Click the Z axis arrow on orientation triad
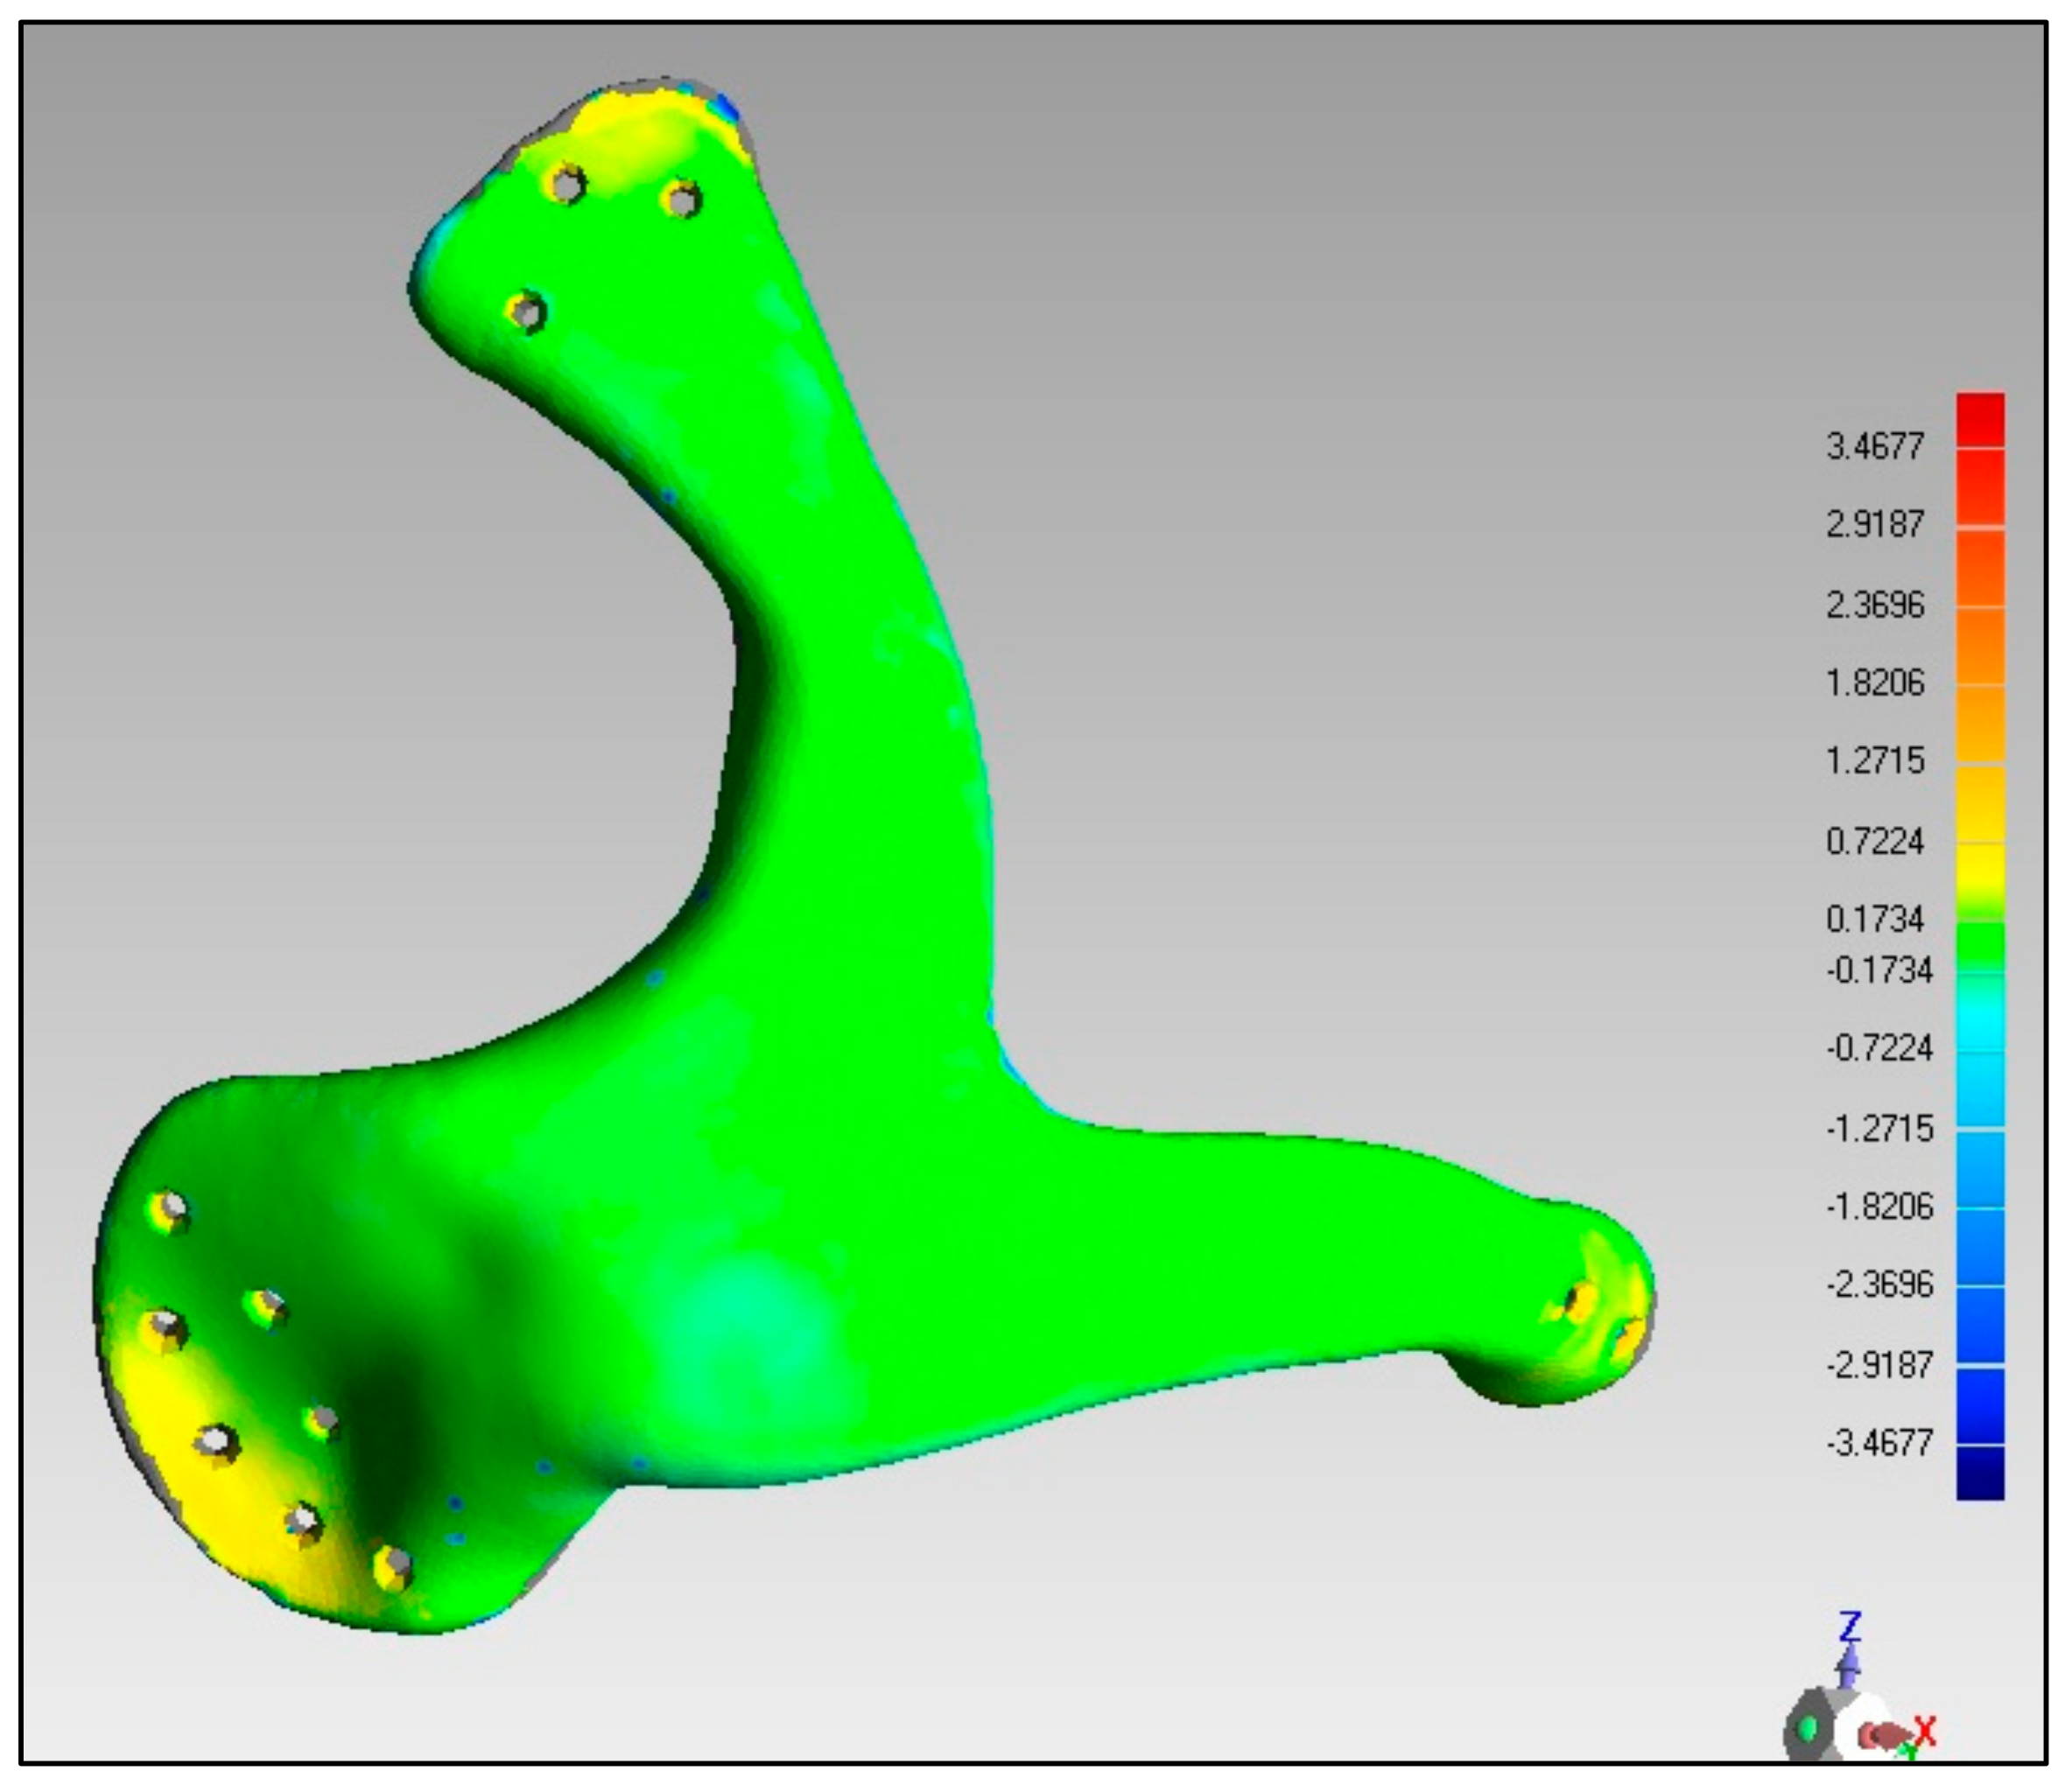Screen dimensions: 2072x1785 coord(1850,1664)
